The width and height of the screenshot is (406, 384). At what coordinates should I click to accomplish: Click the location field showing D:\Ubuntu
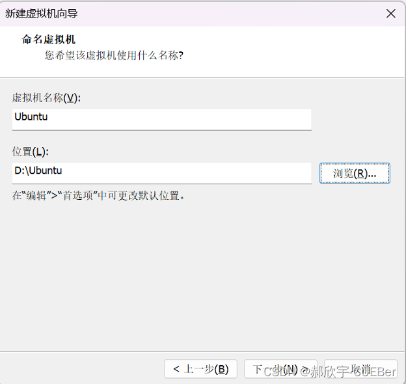(x=162, y=173)
